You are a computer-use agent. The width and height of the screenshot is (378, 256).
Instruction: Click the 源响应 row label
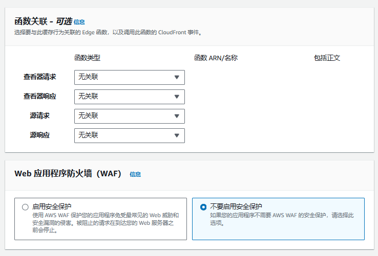(x=40, y=135)
